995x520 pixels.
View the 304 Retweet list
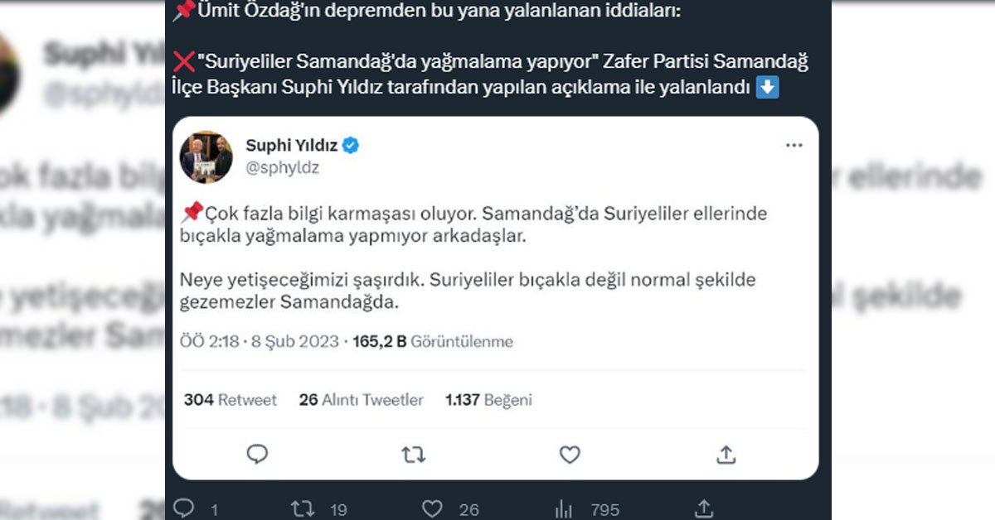[230, 400]
